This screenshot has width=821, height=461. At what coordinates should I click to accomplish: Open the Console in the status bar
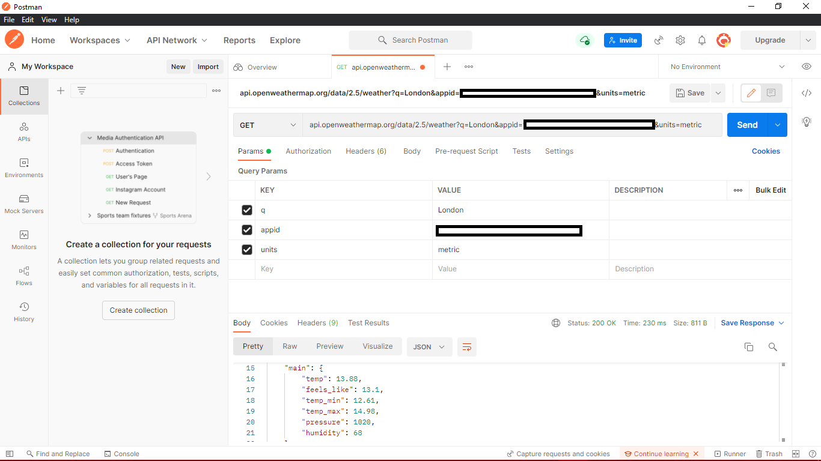(x=121, y=454)
